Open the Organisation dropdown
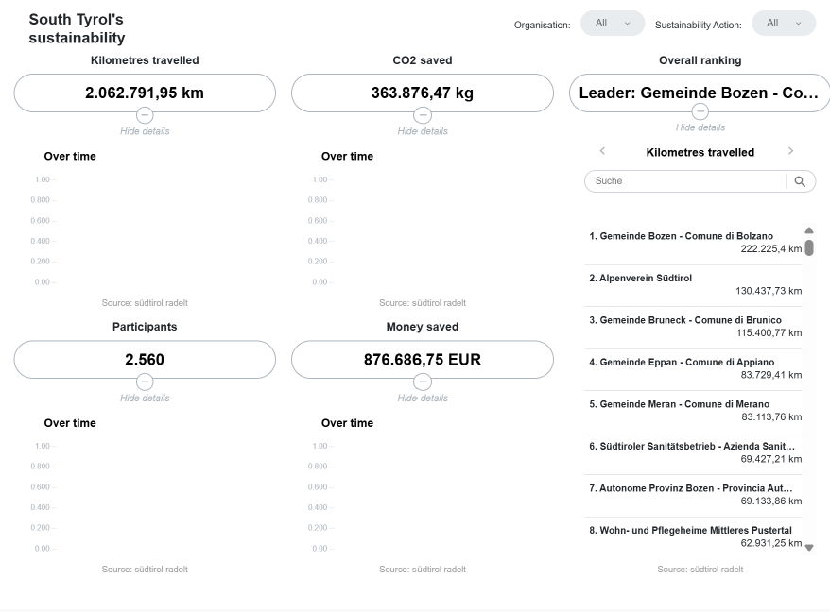This screenshot has width=830, height=612. 613,24
